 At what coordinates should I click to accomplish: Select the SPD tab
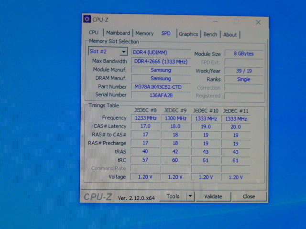tap(166, 33)
